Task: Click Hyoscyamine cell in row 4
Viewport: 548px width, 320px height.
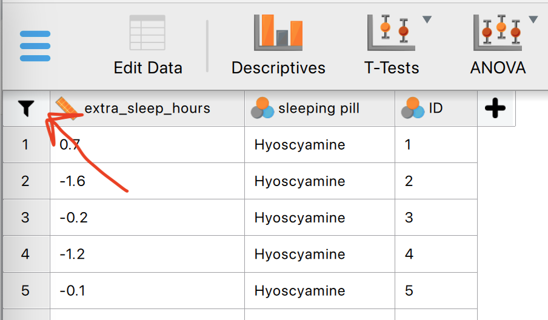Action: (320, 255)
